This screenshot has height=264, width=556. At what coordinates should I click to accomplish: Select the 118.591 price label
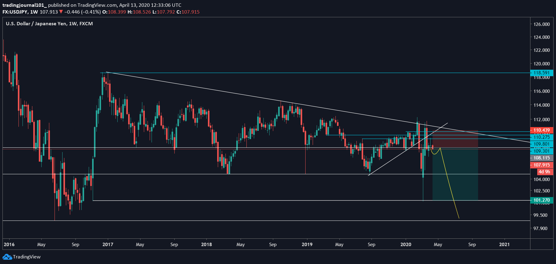tap(542, 73)
